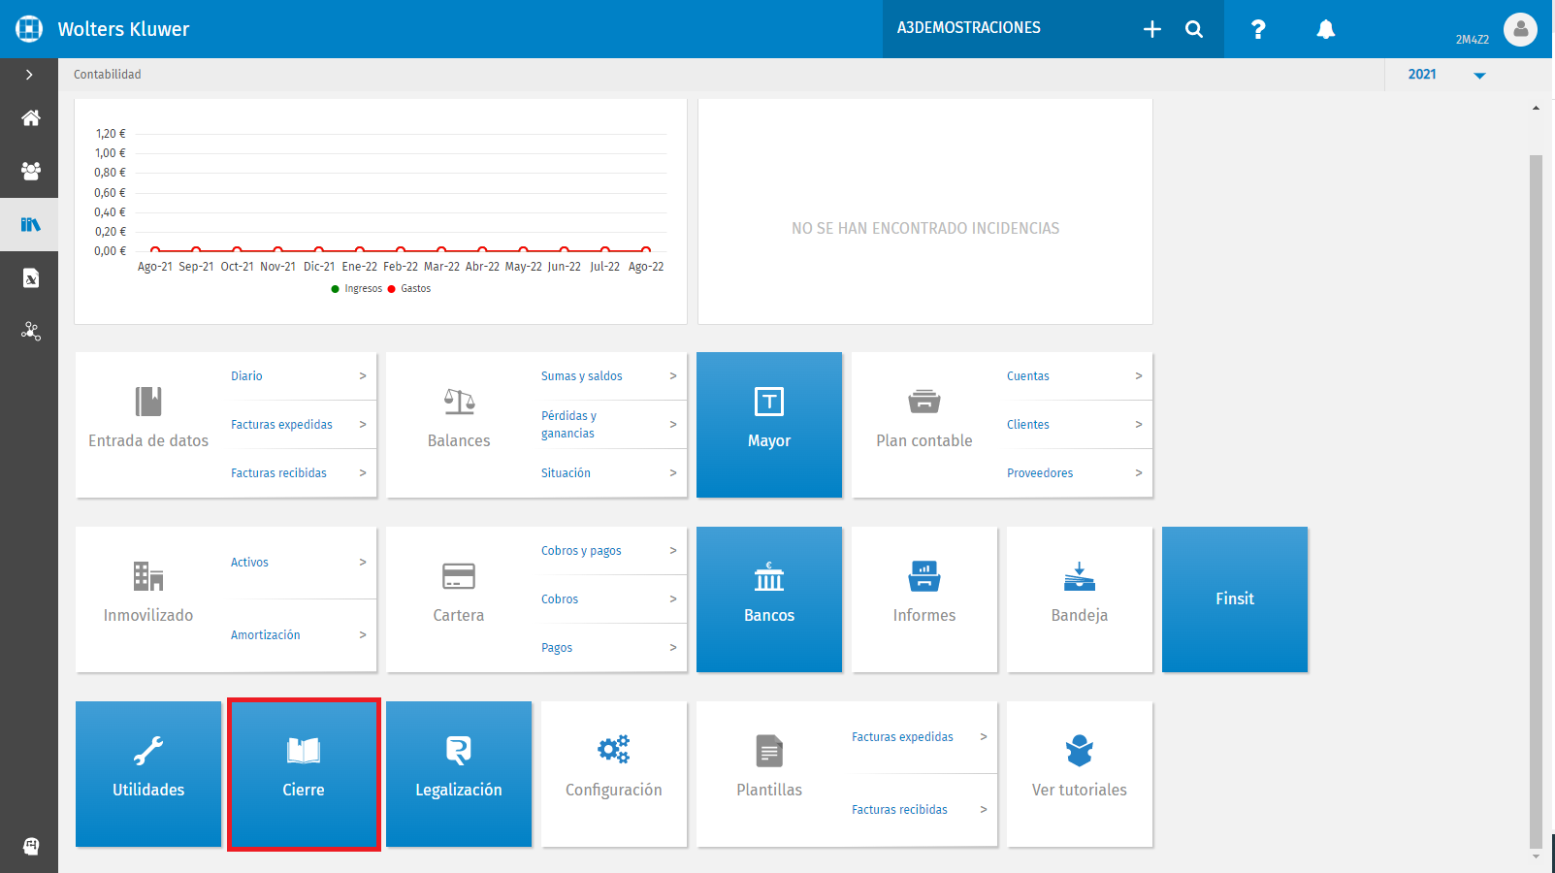Open the Bancos tile
The image size is (1555, 873).
769,599
